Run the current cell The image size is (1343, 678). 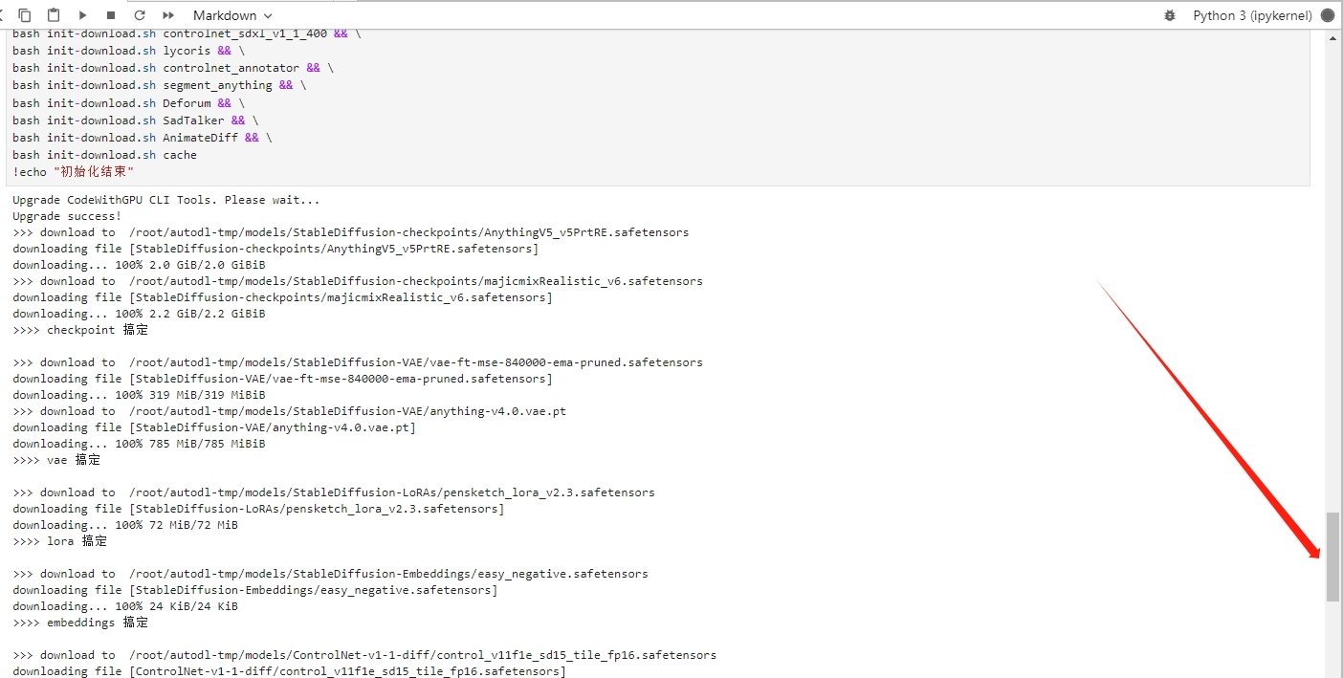[82, 15]
